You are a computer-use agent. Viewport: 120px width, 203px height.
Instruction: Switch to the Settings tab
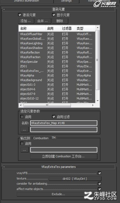pyautogui.click(x=66, y=1)
